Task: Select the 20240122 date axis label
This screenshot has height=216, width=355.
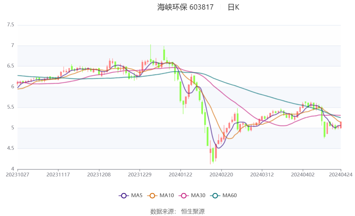Action: click(181, 175)
